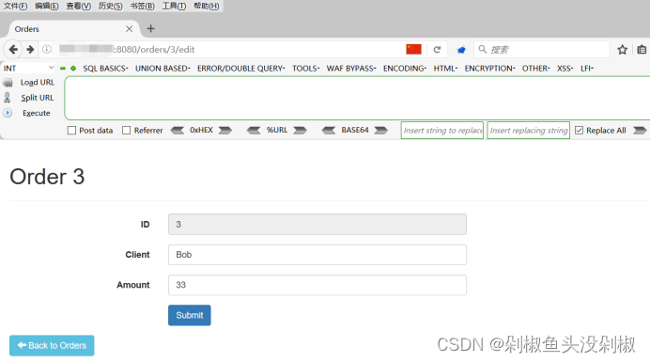Open the UNION BASED dropdown menu
Image resolution: width=650 pixels, height=362 pixels.
162,68
